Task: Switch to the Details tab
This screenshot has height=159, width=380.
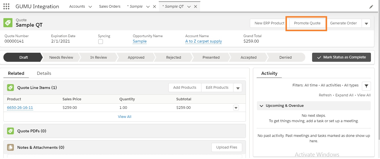Action: [44, 73]
